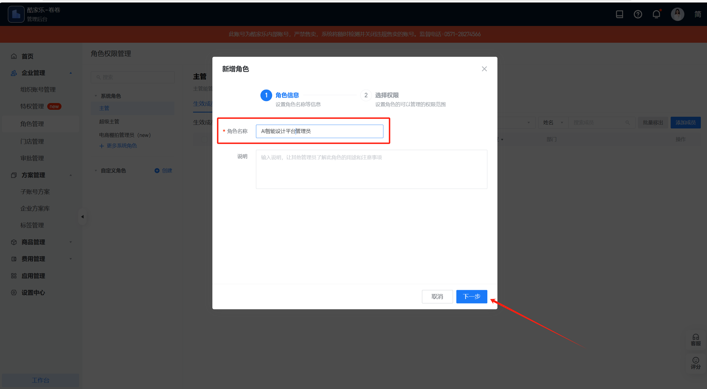Image resolution: width=707 pixels, height=389 pixels.
Task: Collapse the 企业管理 sidebar section
Action: pyautogui.click(x=71, y=73)
